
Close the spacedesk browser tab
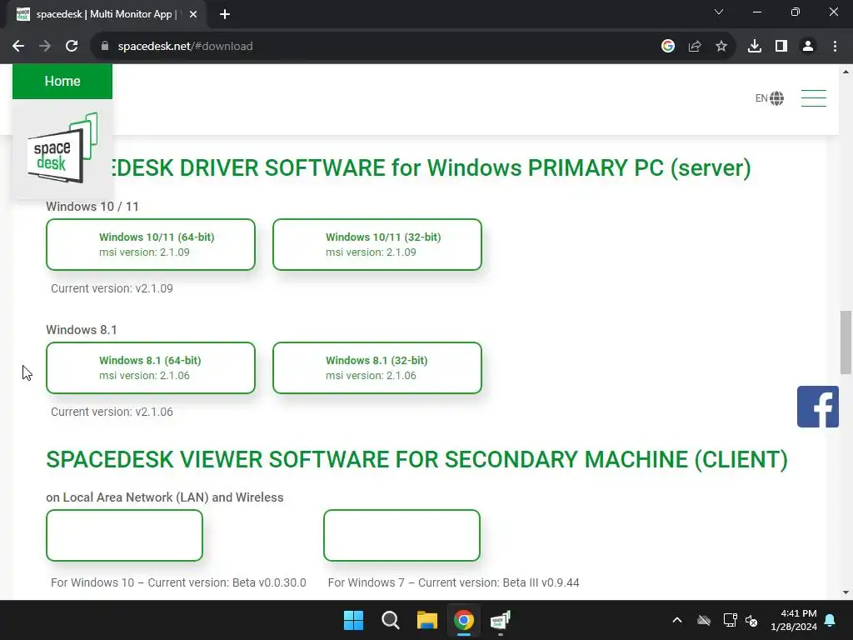click(x=193, y=14)
